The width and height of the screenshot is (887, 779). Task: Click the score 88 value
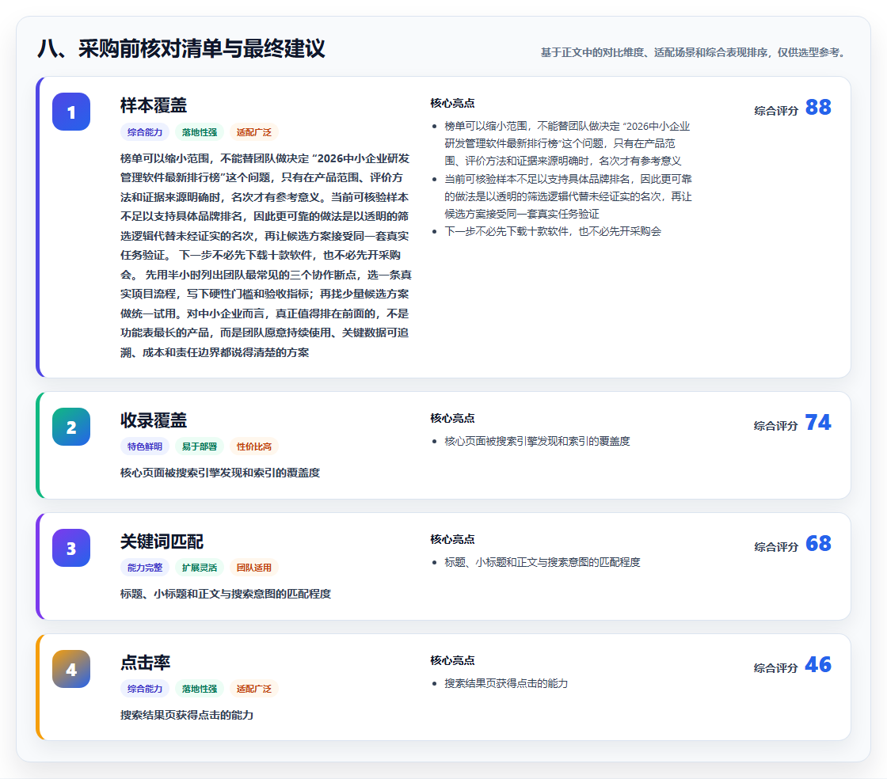(818, 108)
